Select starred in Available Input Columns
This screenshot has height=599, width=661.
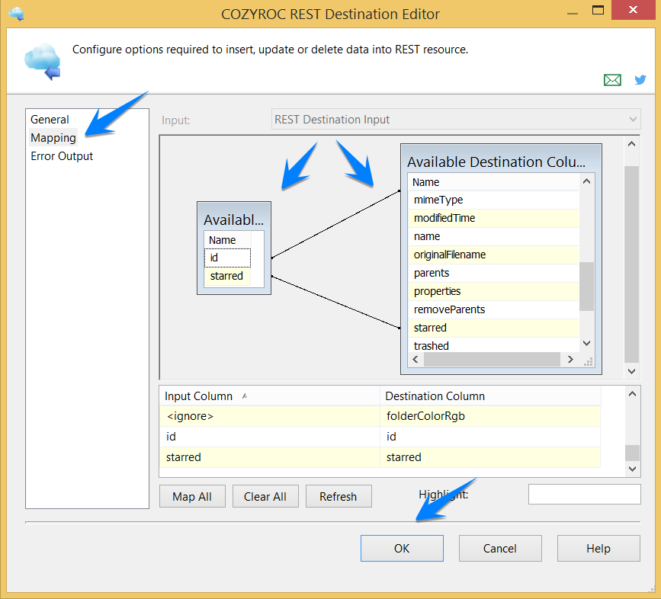228,277
